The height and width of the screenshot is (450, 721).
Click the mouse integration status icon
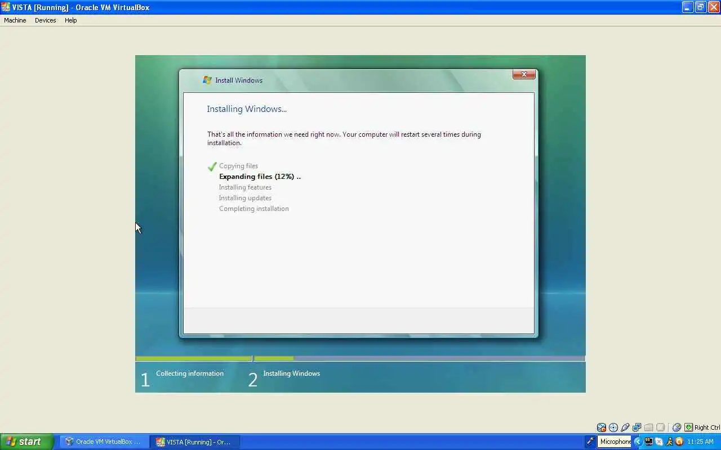677,427
